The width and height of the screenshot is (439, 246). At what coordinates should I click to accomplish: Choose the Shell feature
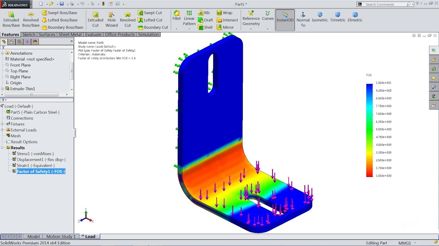coord(205,27)
